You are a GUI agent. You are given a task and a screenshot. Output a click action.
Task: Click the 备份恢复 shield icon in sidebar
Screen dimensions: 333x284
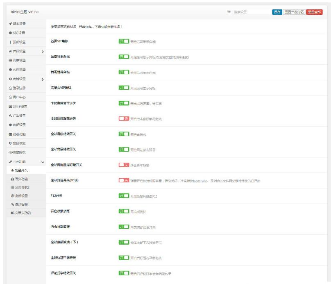[x=10, y=143]
